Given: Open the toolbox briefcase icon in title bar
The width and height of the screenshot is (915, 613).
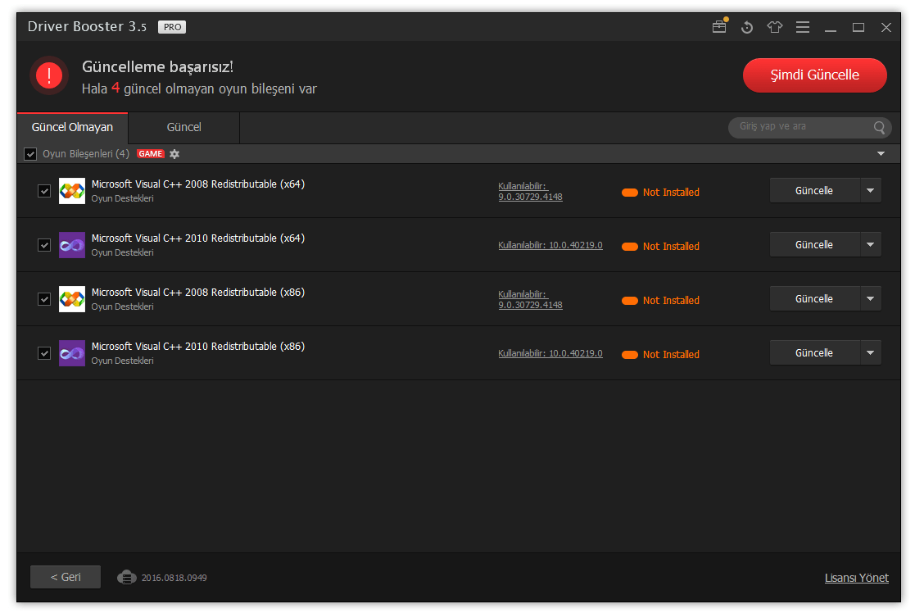Looking at the screenshot, I should click(719, 27).
